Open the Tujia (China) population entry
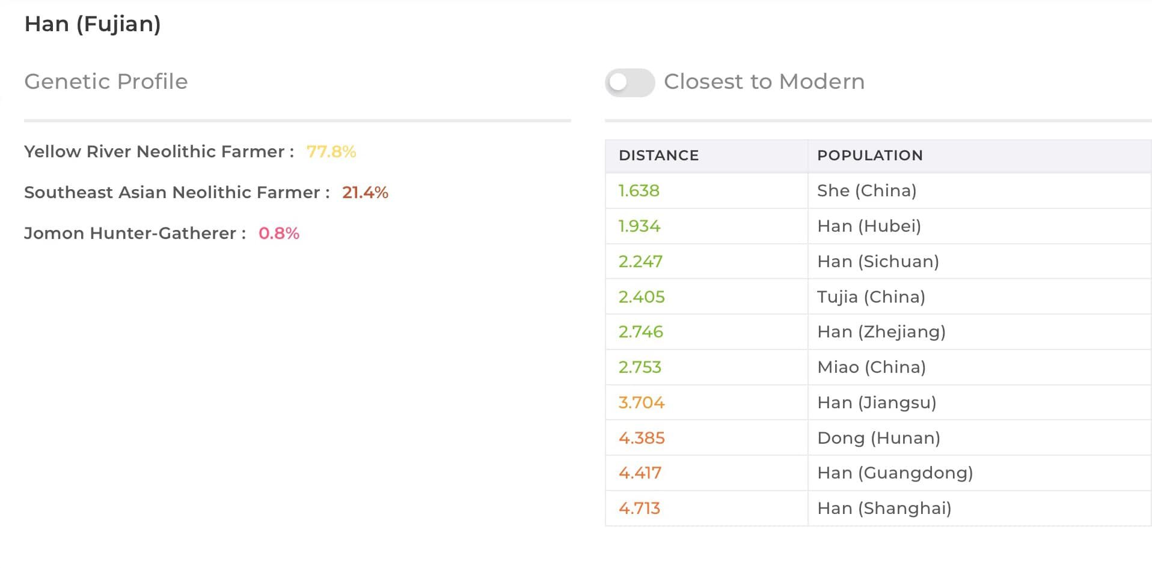Screen dimensions: 1152x568 coord(878,297)
